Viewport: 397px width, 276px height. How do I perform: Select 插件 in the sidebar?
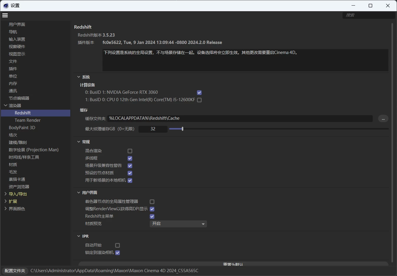click(x=13, y=69)
